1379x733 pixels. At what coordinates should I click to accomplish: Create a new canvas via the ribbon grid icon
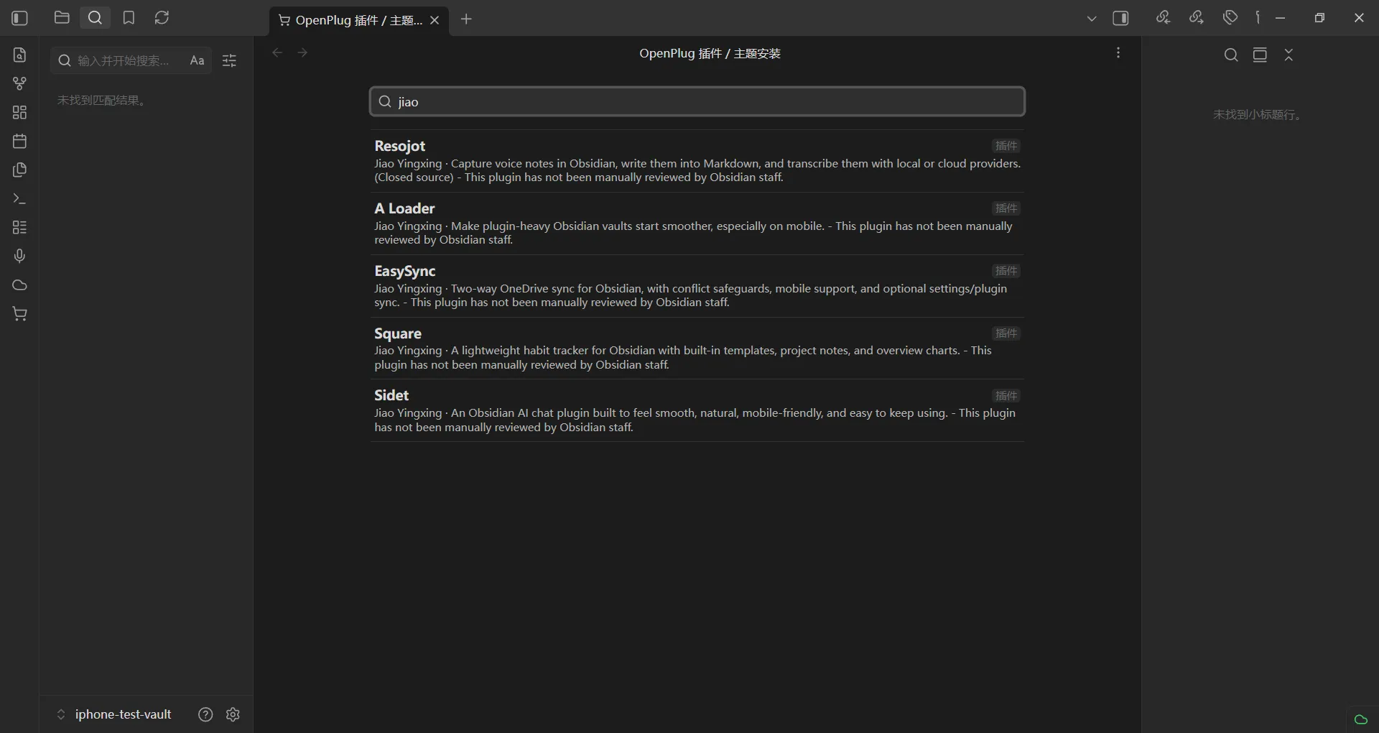pos(19,112)
